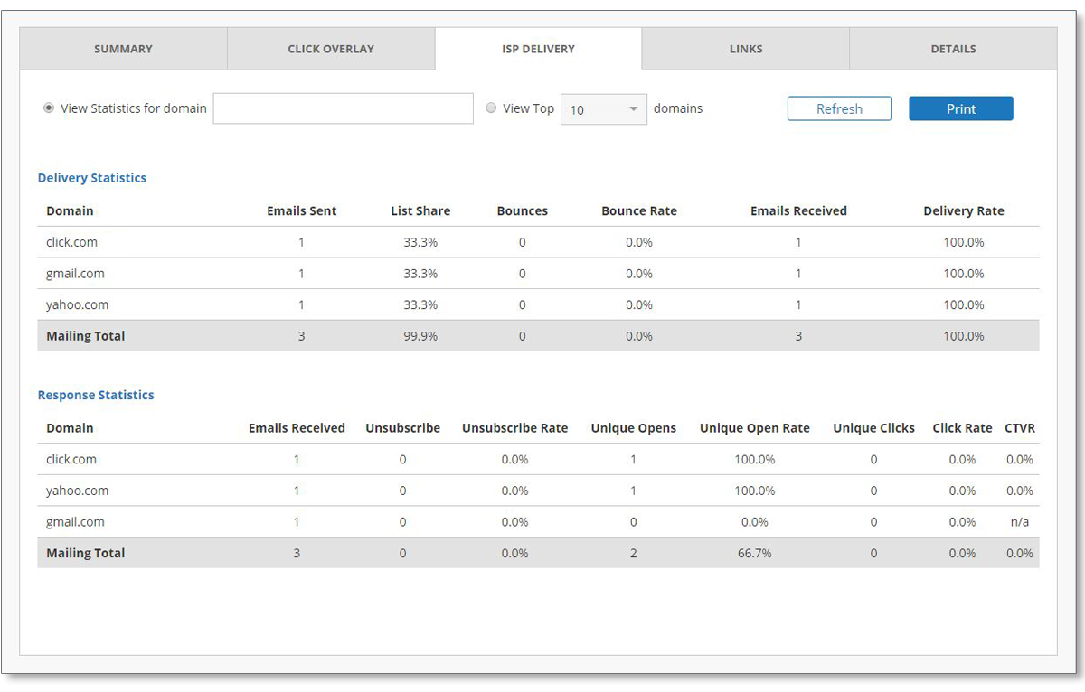Select yahoo.com row in Response Statistics
The height and width of the screenshot is (692, 1085).
tap(538, 491)
